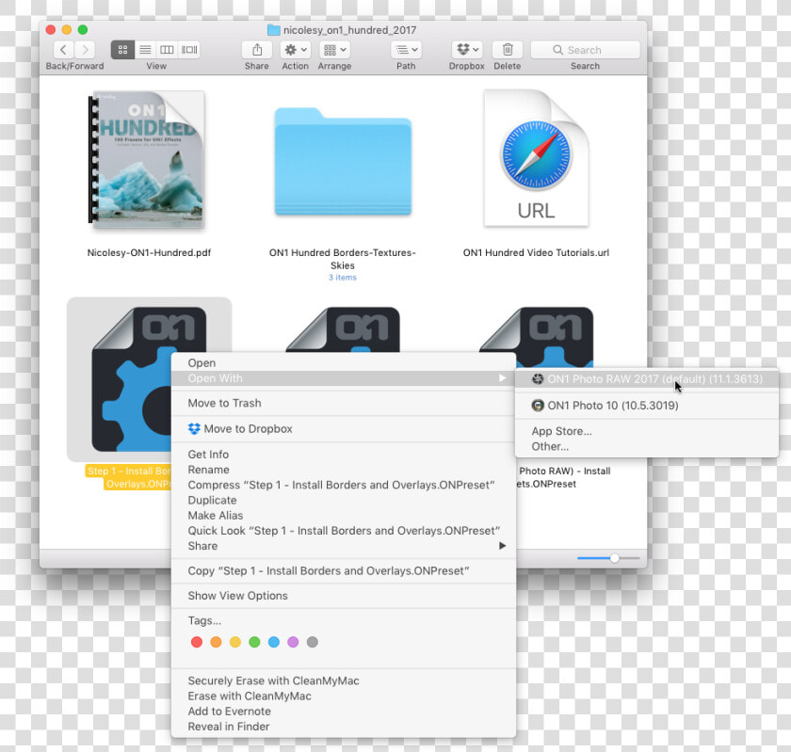This screenshot has height=752, width=791.
Task: Select the Nicolesy-ON1-Hundred.pdf thumbnail
Action: pos(147,160)
